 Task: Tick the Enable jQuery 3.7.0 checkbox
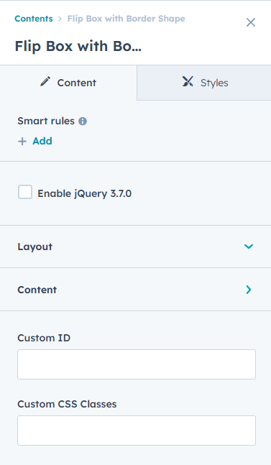click(25, 192)
